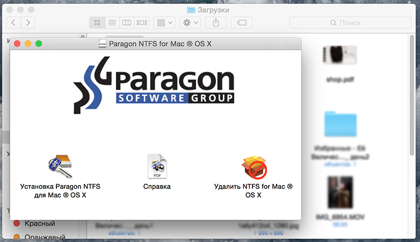420x242 pixels.
Task: Switch Finder to icon view
Action: 97,23
